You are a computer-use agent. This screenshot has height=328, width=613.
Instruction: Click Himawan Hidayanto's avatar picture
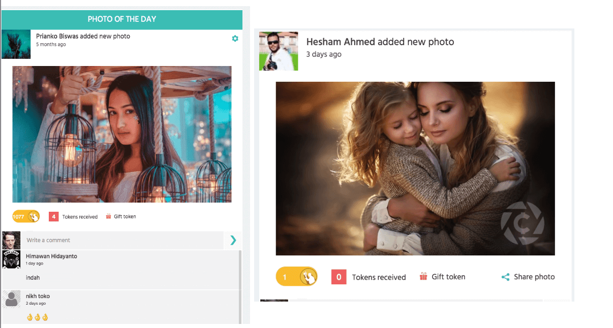click(11, 260)
